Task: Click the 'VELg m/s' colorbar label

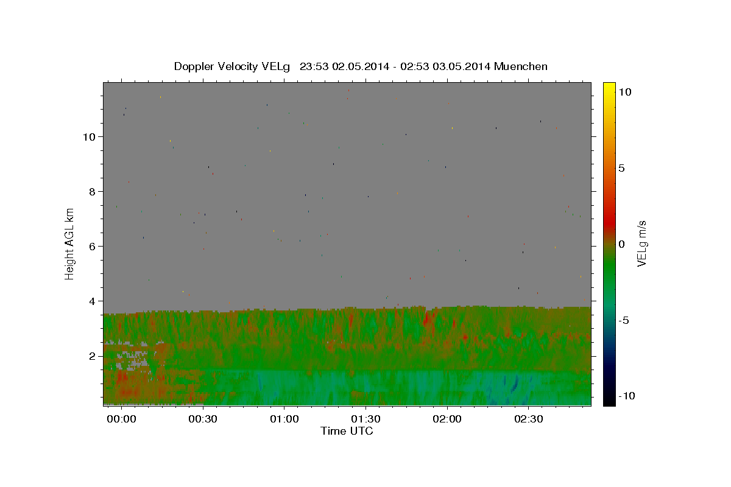Action: (641, 243)
